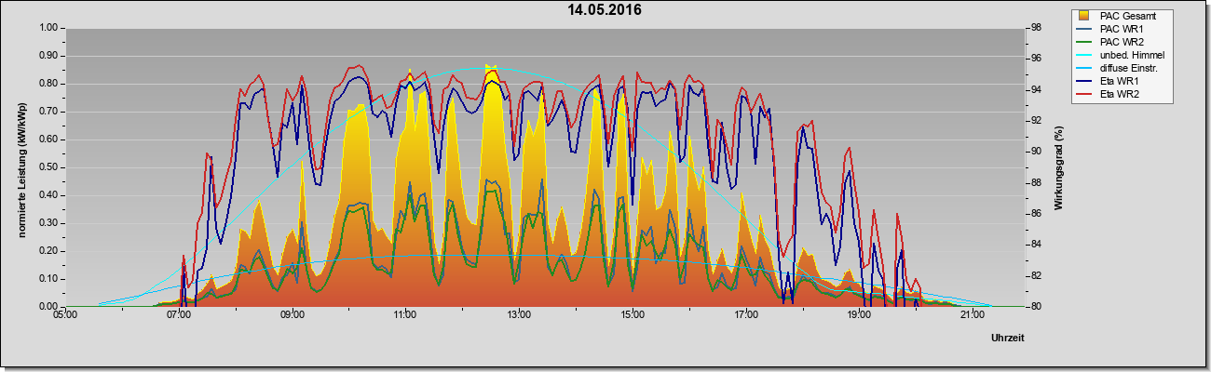Image resolution: width=1211 pixels, height=372 pixels.
Task: Click the 21:00 time axis label
Action: click(x=971, y=314)
